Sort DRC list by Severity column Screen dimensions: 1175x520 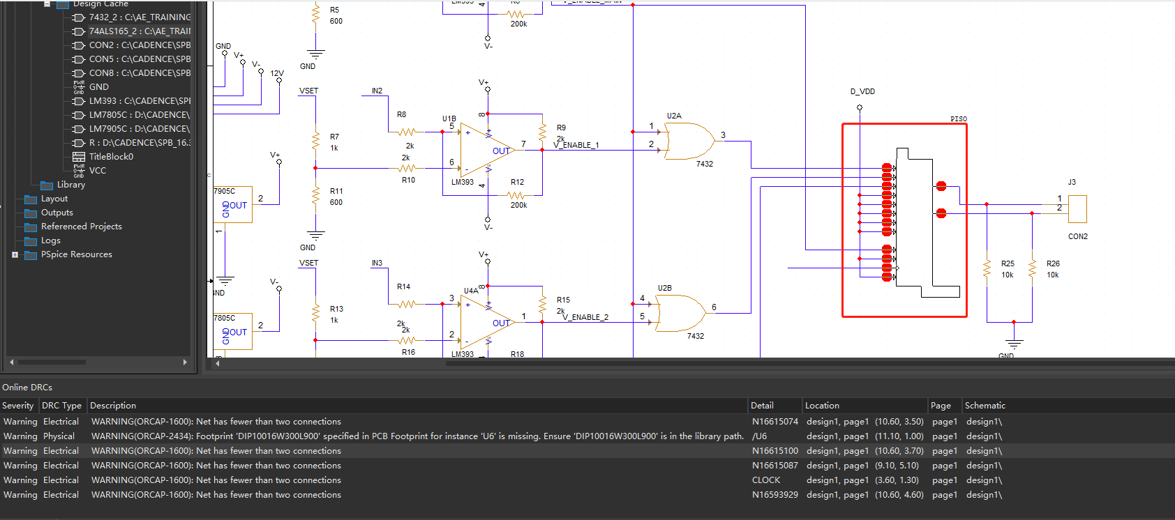click(x=19, y=406)
